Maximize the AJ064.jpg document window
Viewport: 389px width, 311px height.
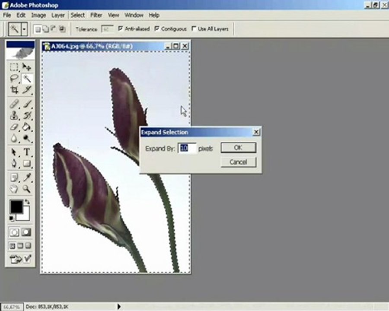click(x=176, y=46)
